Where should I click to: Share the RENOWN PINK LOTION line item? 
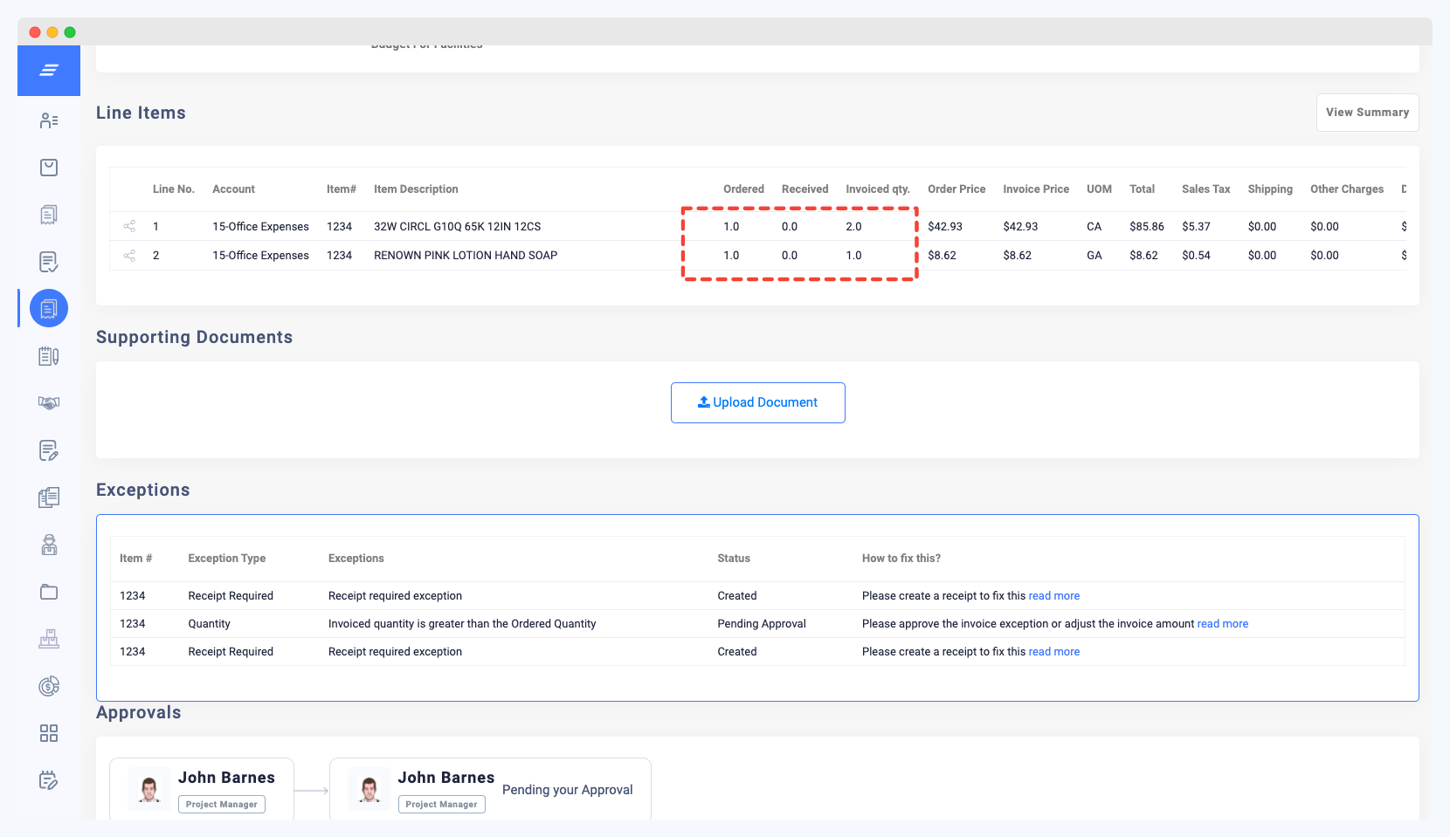point(129,256)
